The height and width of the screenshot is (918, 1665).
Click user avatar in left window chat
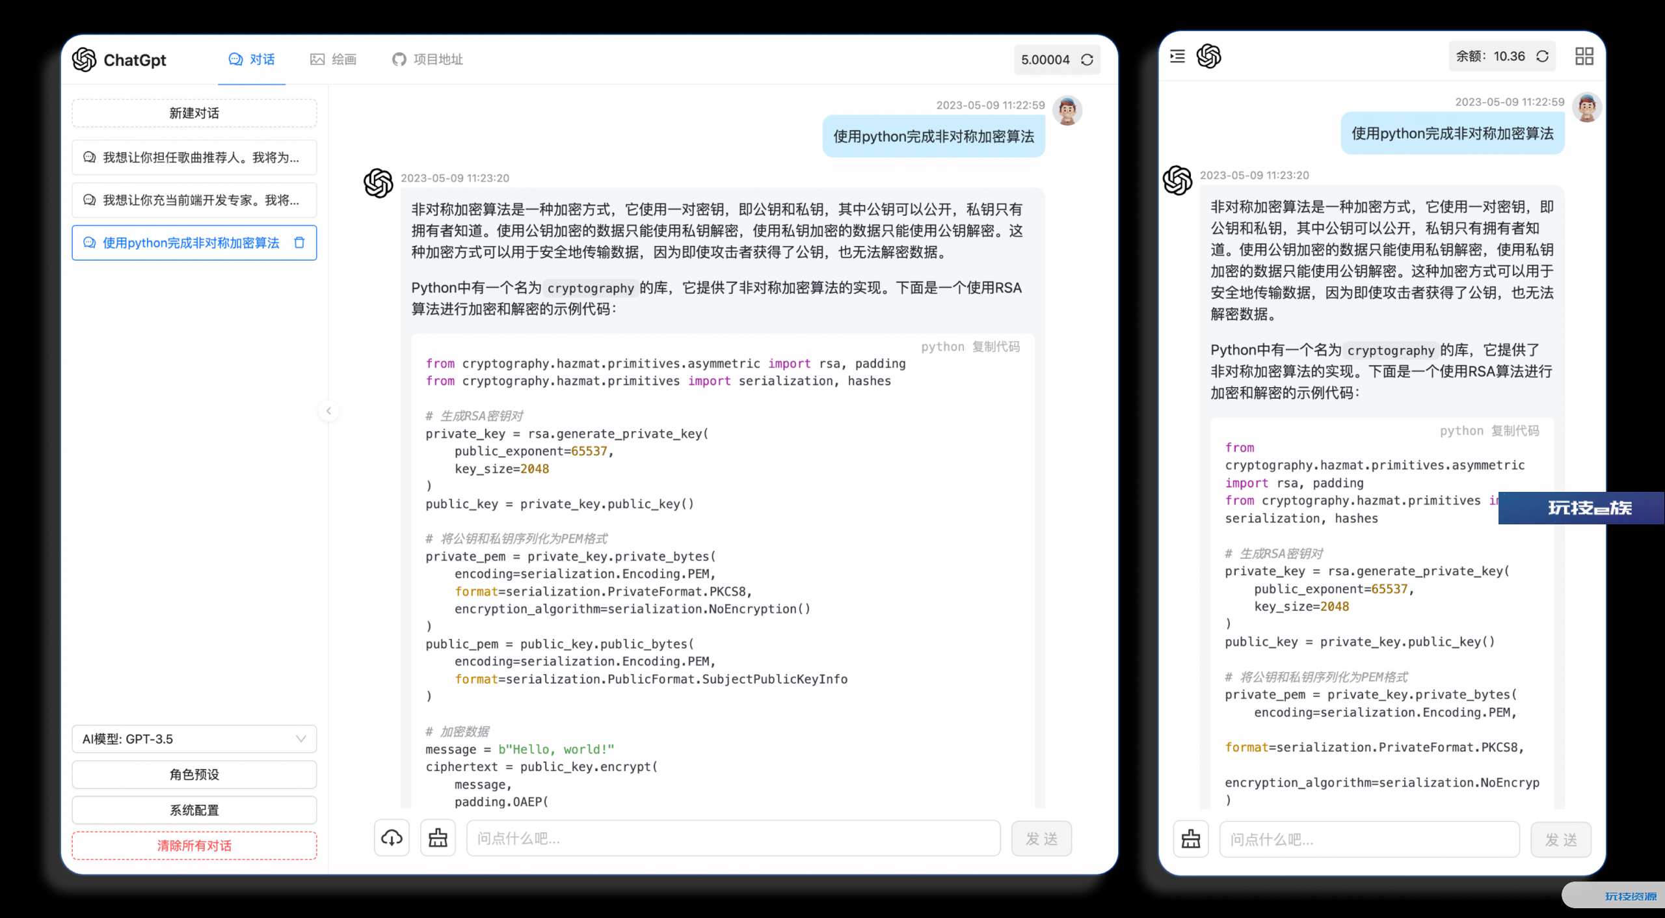pos(1067,110)
